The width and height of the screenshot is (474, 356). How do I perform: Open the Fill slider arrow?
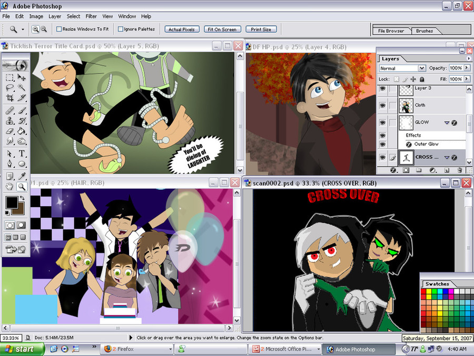(x=467, y=79)
